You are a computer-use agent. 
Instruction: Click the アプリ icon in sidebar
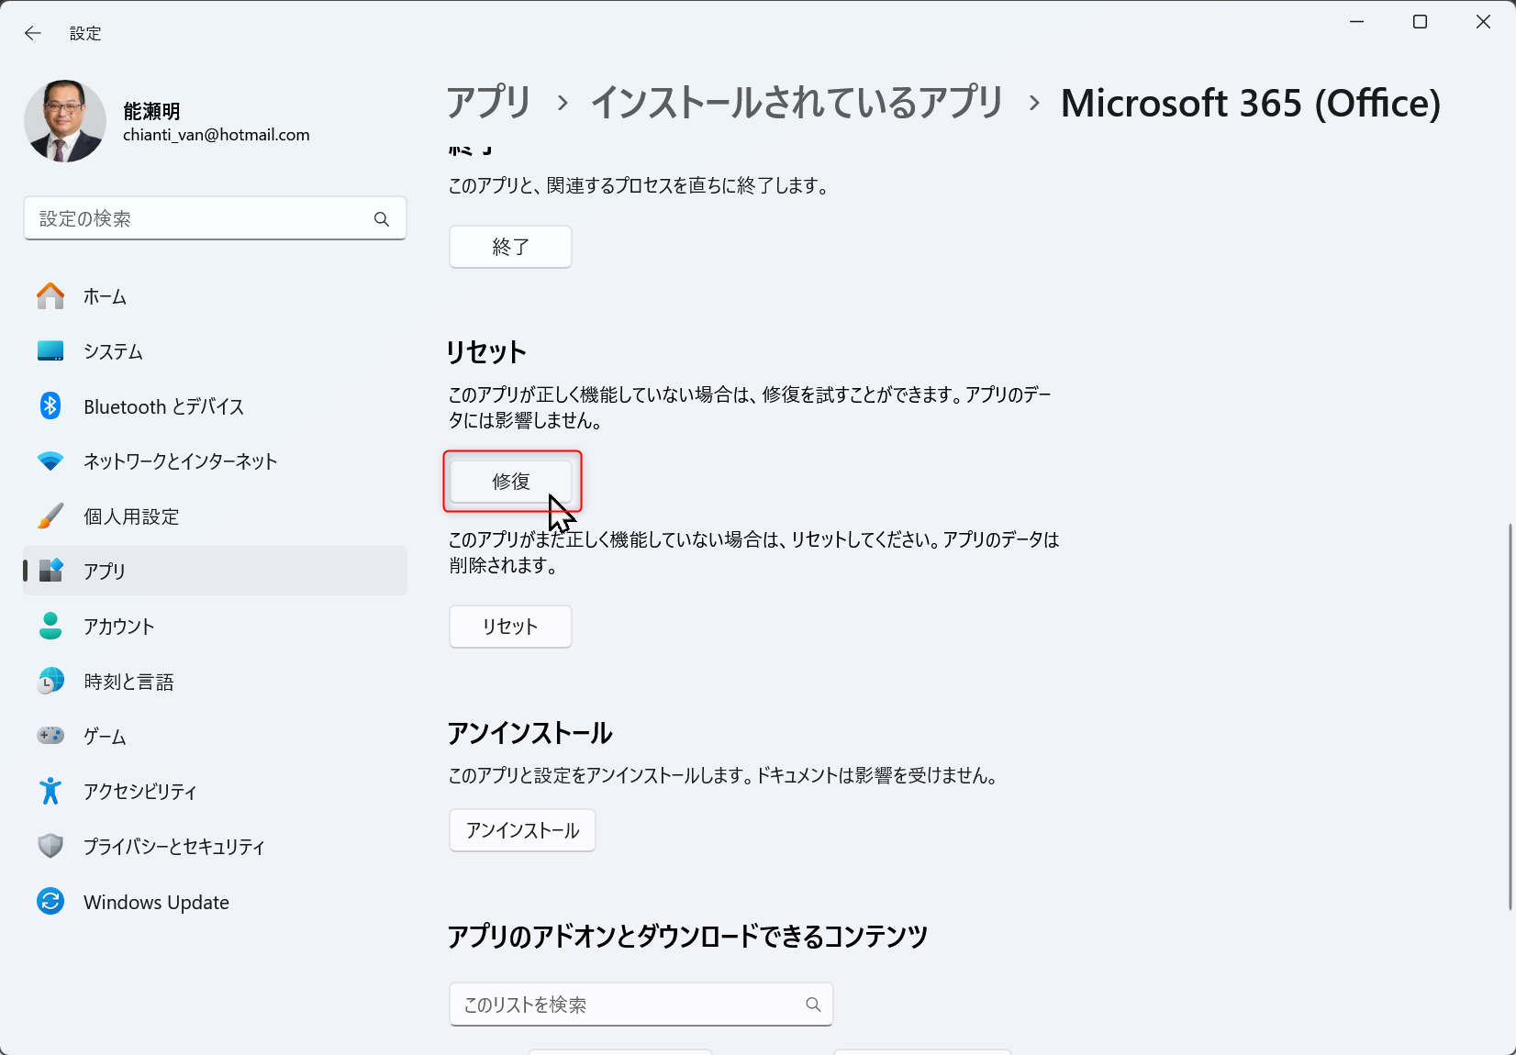50,571
